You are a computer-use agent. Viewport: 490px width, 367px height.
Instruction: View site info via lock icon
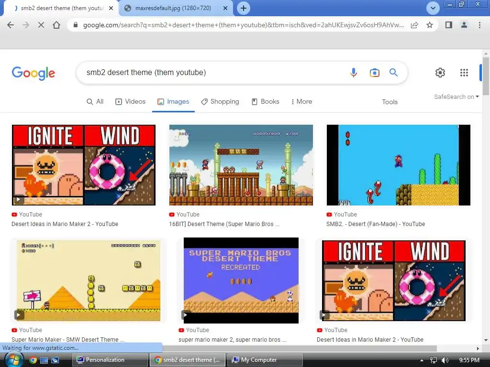[75, 25]
